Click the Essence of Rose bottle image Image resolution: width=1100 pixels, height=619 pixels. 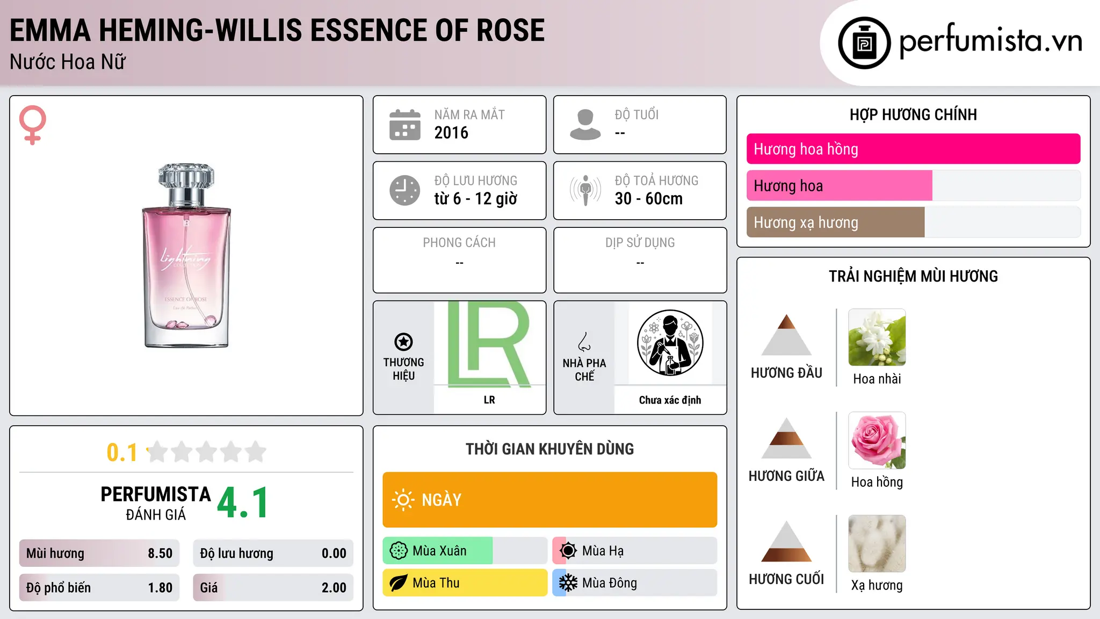point(186,256)
